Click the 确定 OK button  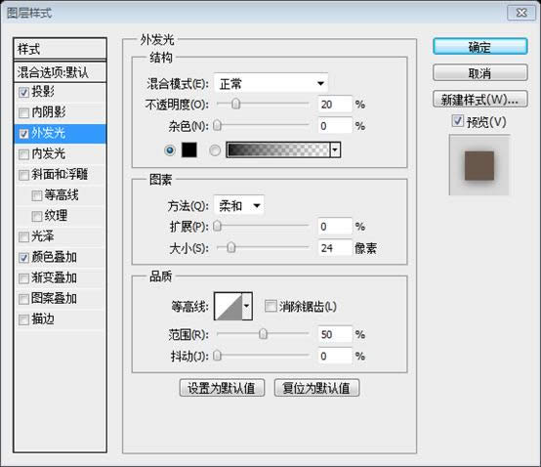coord(479,47)
